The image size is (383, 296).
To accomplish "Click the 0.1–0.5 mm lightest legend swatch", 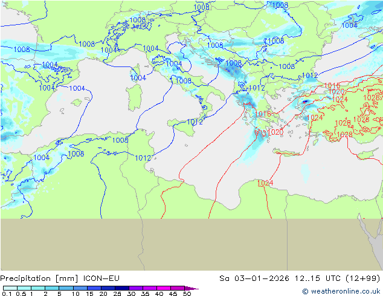I will click(x=10, y=288).
